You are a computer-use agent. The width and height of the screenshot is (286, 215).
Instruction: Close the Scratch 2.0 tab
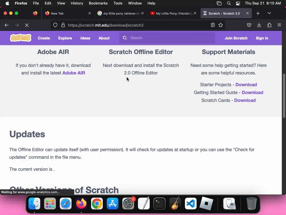pyautogui.click(x=247, y=13)
